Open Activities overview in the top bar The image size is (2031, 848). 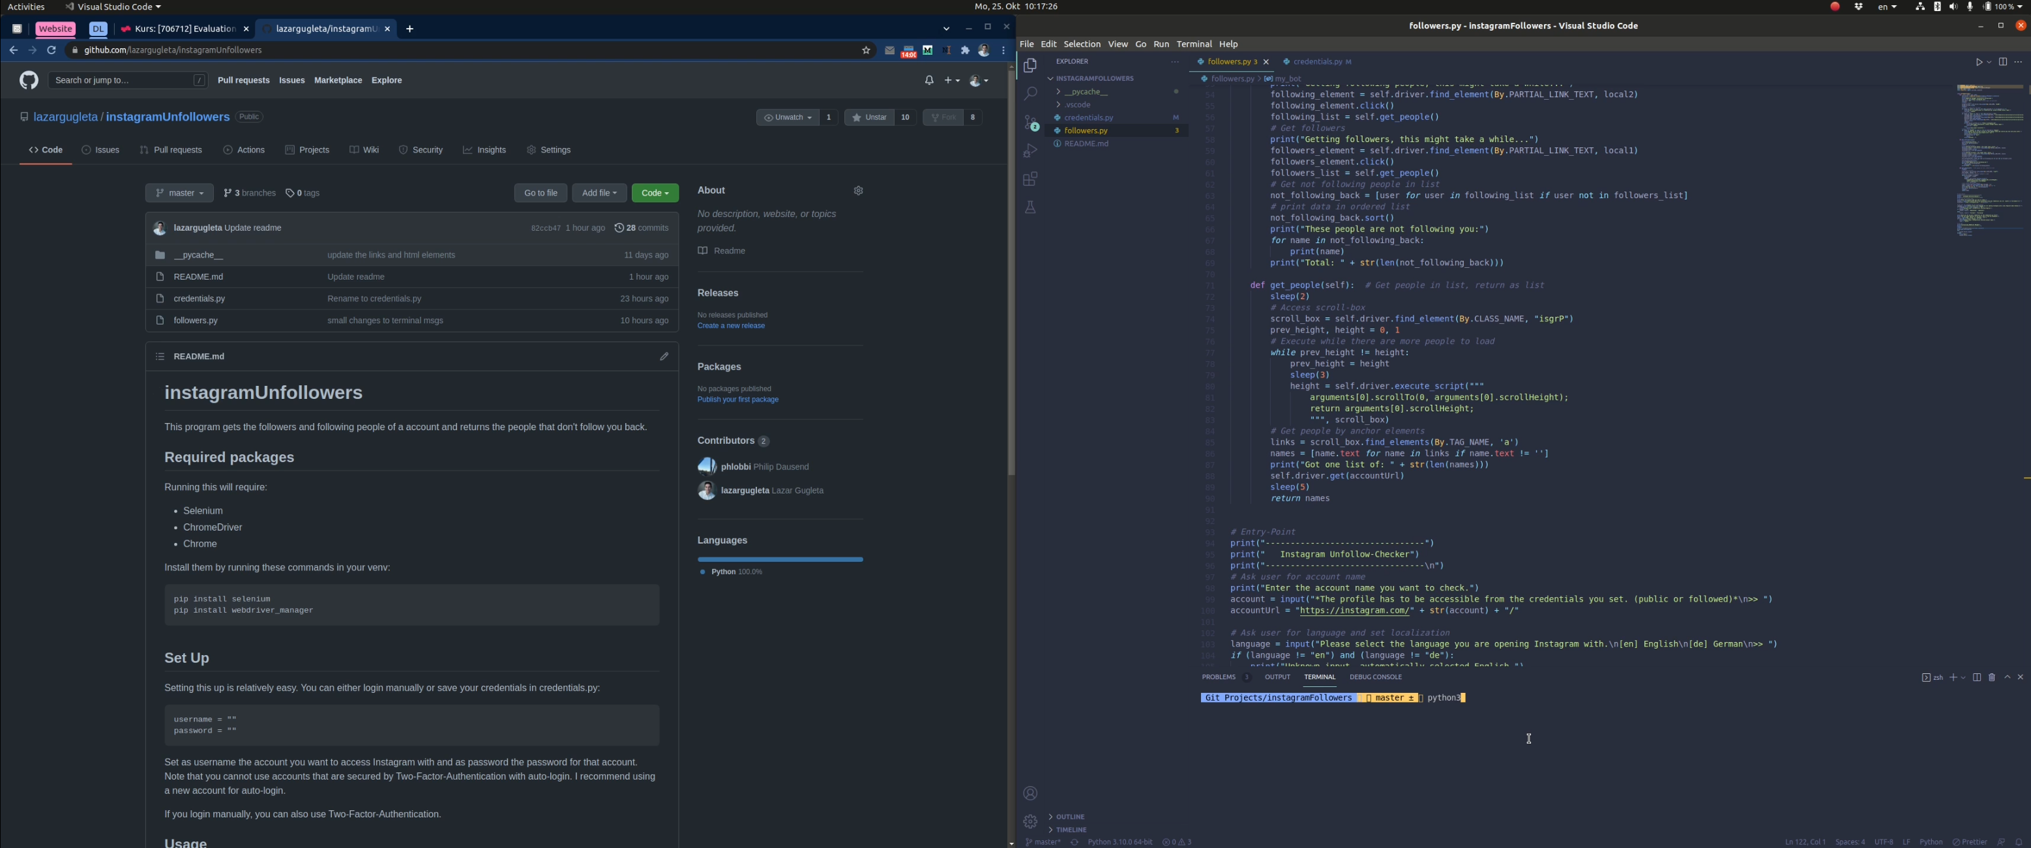click(x=26, y=7)
